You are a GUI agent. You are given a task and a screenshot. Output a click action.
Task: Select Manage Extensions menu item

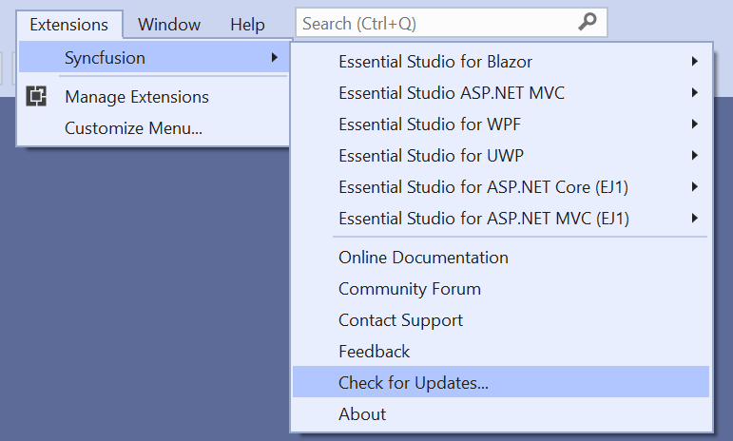[137, 97]
